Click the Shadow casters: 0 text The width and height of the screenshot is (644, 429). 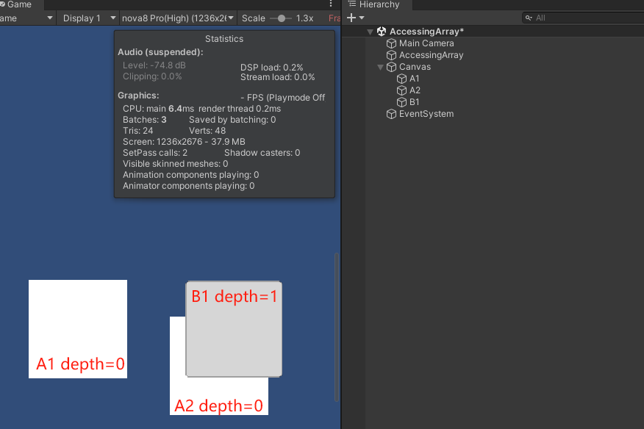(262, 153)
